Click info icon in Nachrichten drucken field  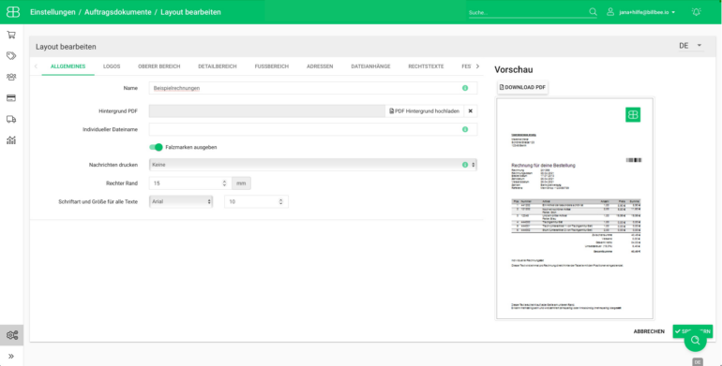click(465, 165)
